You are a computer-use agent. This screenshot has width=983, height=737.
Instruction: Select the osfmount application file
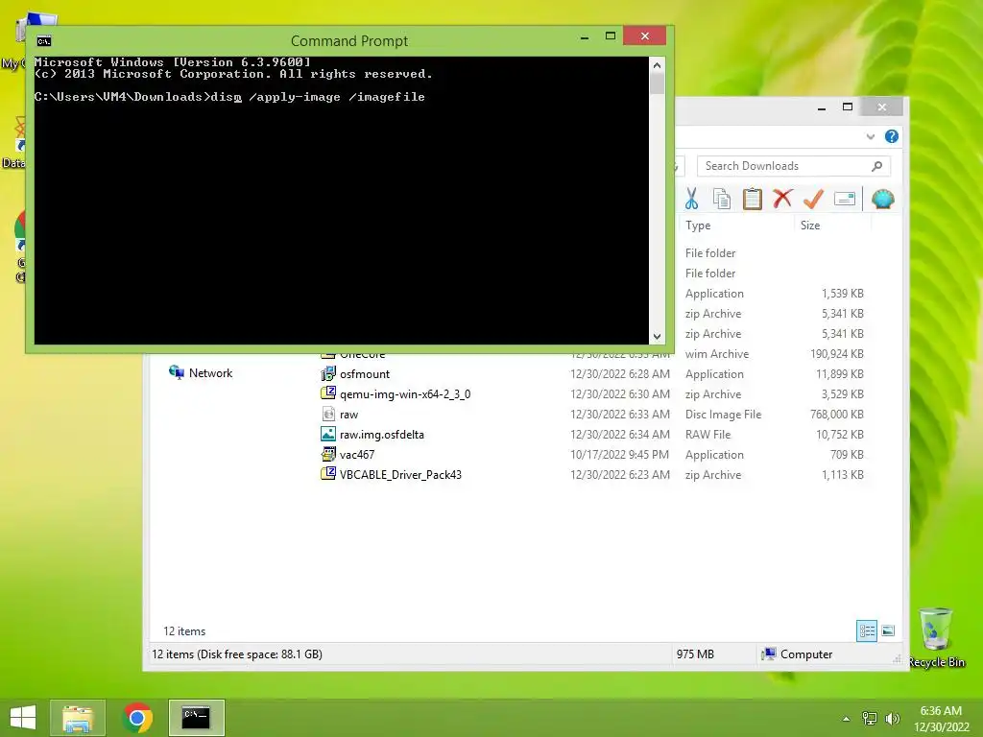point(364,374)
